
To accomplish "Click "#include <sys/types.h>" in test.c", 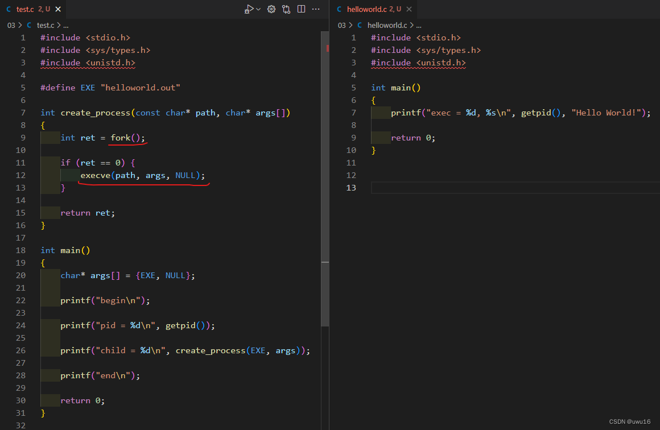I will 96,50.
